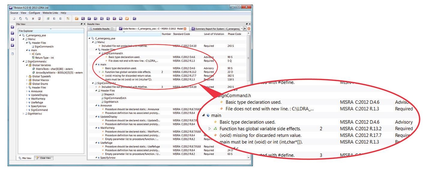425x174 pixels.
Task: Undock the Results View panel
Action: pyautogui.click(x=247, y=24)
